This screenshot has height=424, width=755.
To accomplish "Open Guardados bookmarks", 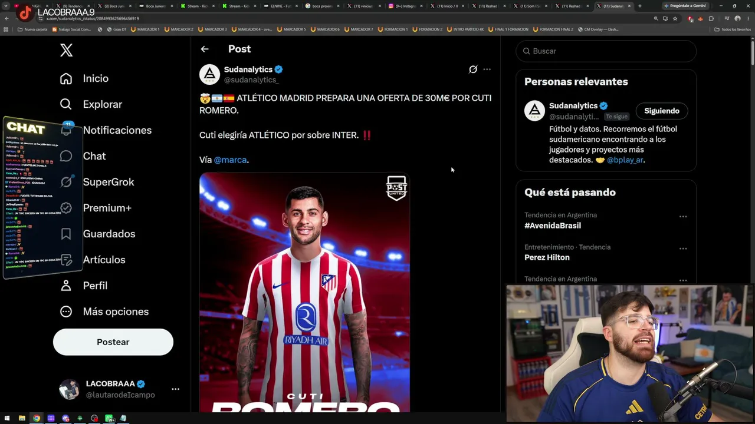I will click(97, 234).
